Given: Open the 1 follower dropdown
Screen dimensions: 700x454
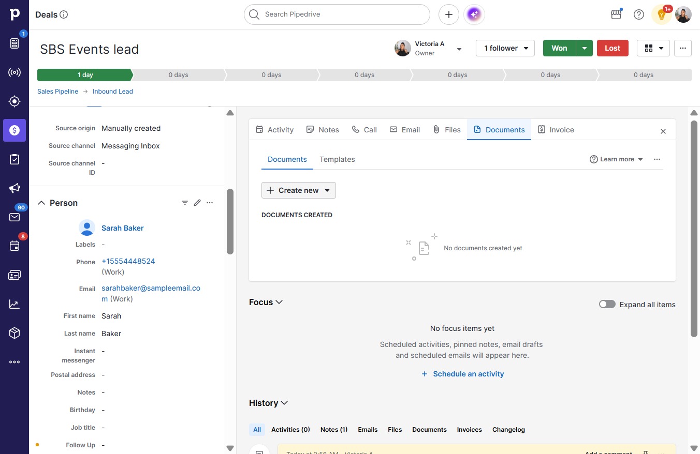Looking at the screenshot, I should tap(505, 48).
